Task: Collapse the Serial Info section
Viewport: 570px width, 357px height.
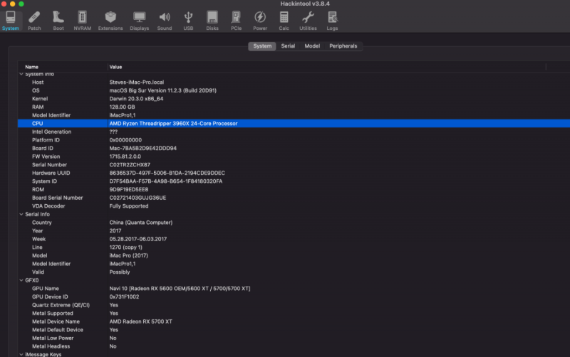Action: pyautogui.click(x=21, y=214)
